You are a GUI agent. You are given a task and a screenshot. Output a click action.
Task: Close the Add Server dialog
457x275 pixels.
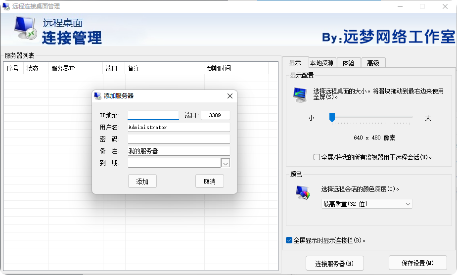click(229, 96)
